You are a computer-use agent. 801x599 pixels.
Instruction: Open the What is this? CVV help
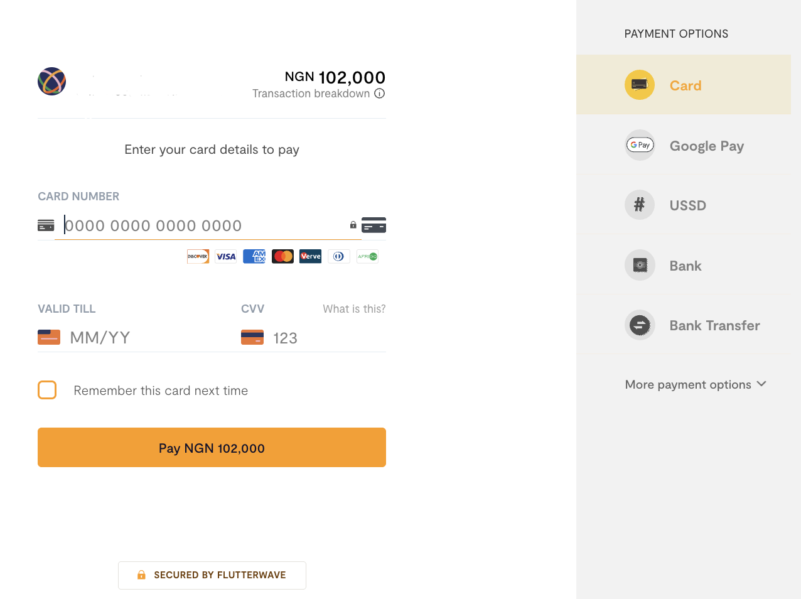click(354, 309)
